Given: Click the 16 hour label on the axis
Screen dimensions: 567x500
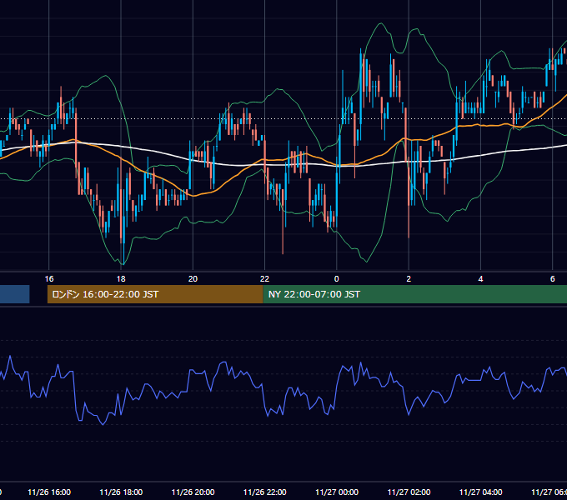Looking at the screenshot, I should [49, 279].
